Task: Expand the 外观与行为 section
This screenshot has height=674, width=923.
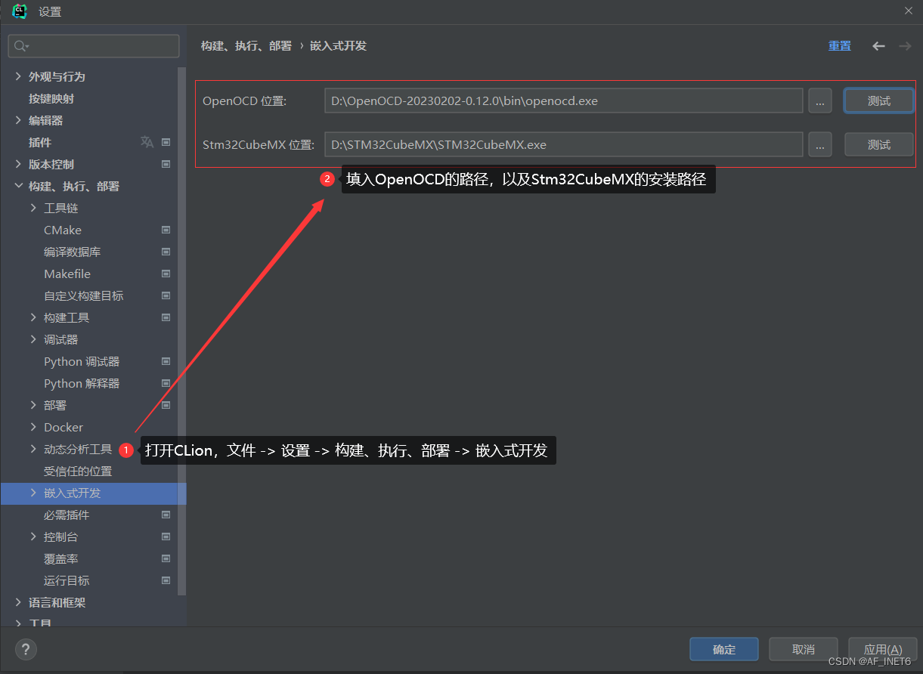Action: (x=18, y=76)
